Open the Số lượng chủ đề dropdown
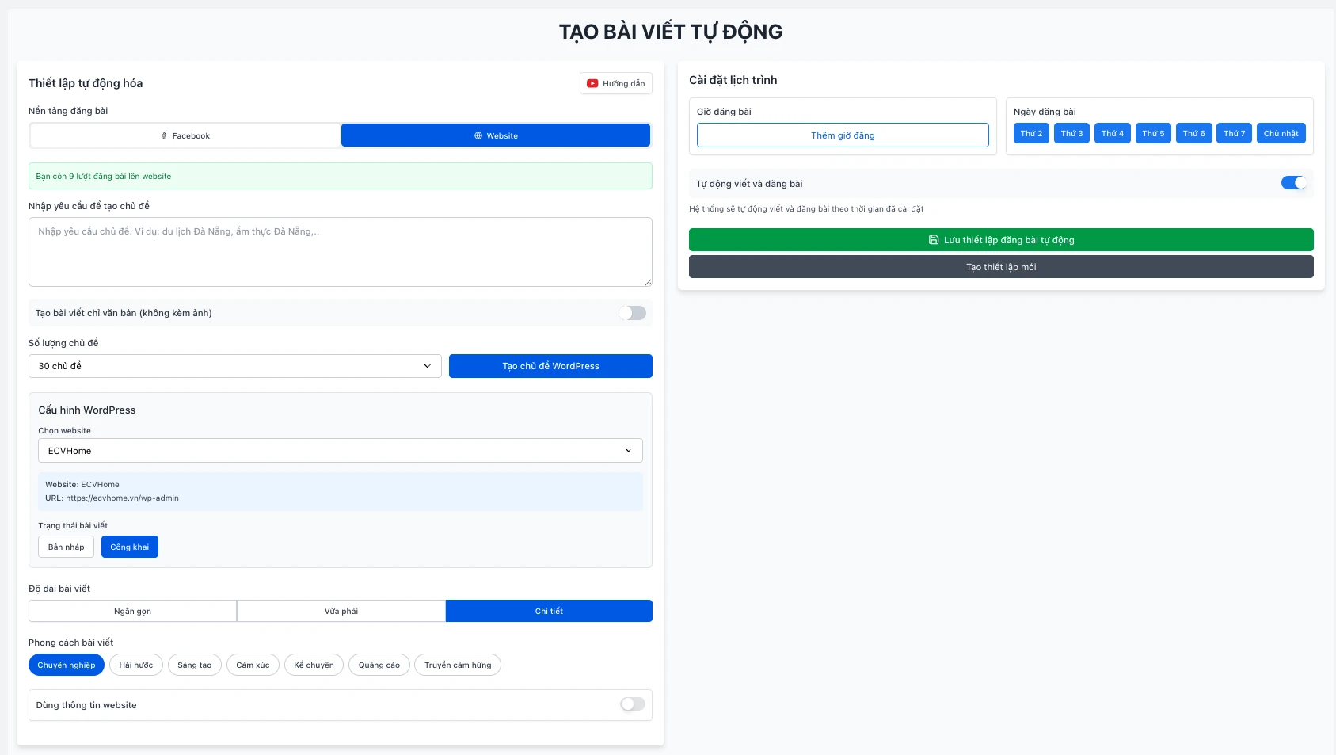The image size is (1336, 755). [x=234, y=366]
